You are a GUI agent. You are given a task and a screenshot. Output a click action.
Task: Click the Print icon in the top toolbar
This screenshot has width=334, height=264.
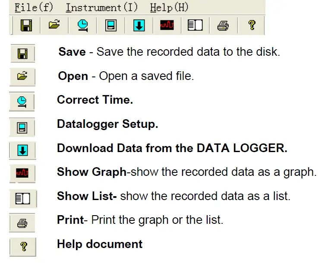223,25
